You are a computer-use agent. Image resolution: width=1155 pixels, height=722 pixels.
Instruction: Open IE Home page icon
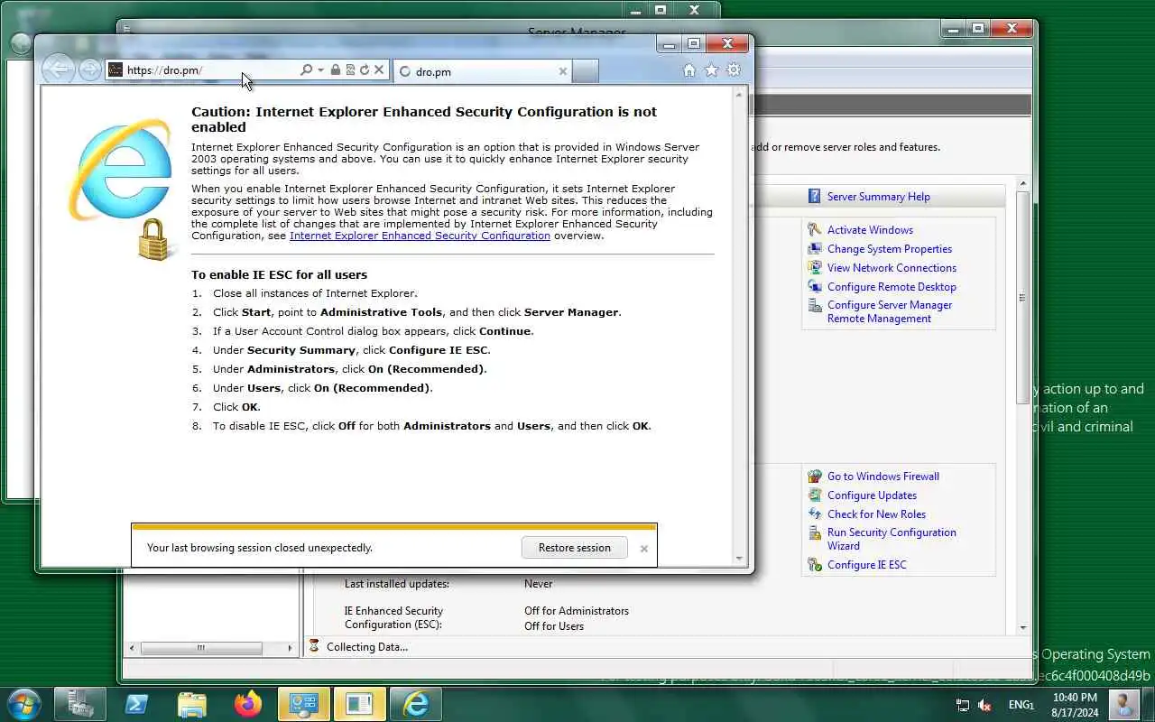click(x=689, y=70)
